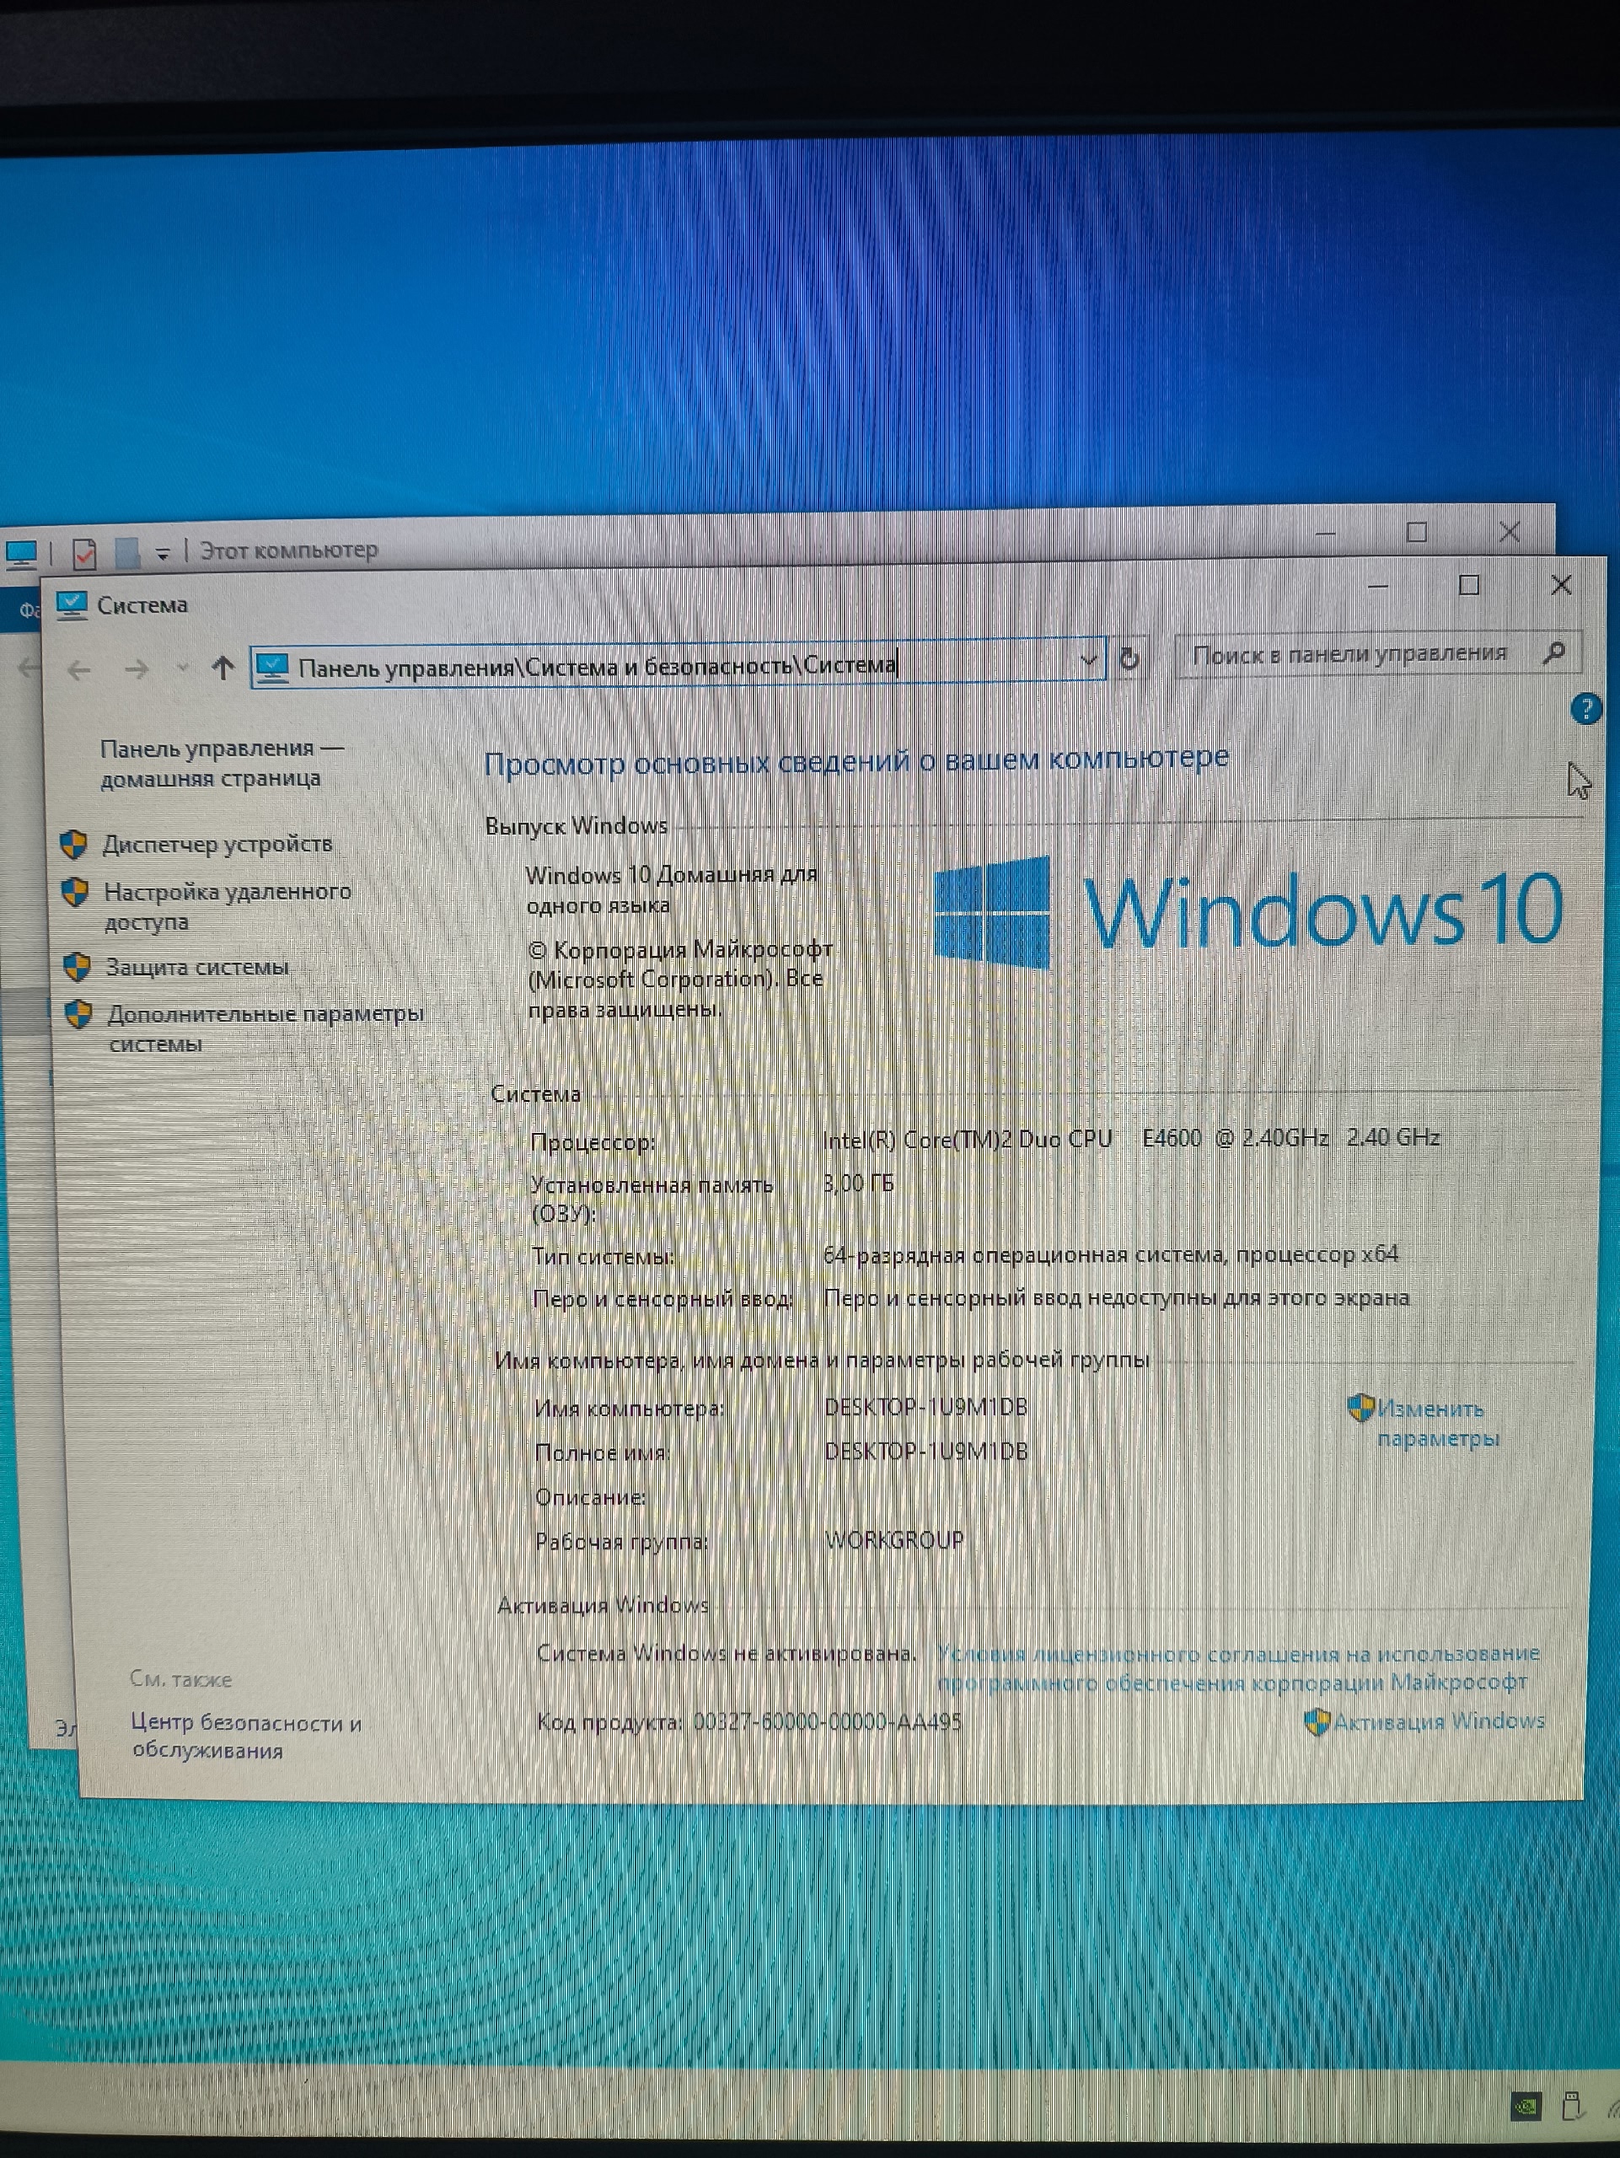Click the USB safely remove tray icon
The image size is (1620, 2158).
coord(1571,2106)
